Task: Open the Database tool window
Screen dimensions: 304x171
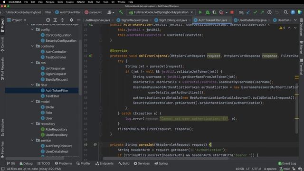Action: [x=301, y=27]
